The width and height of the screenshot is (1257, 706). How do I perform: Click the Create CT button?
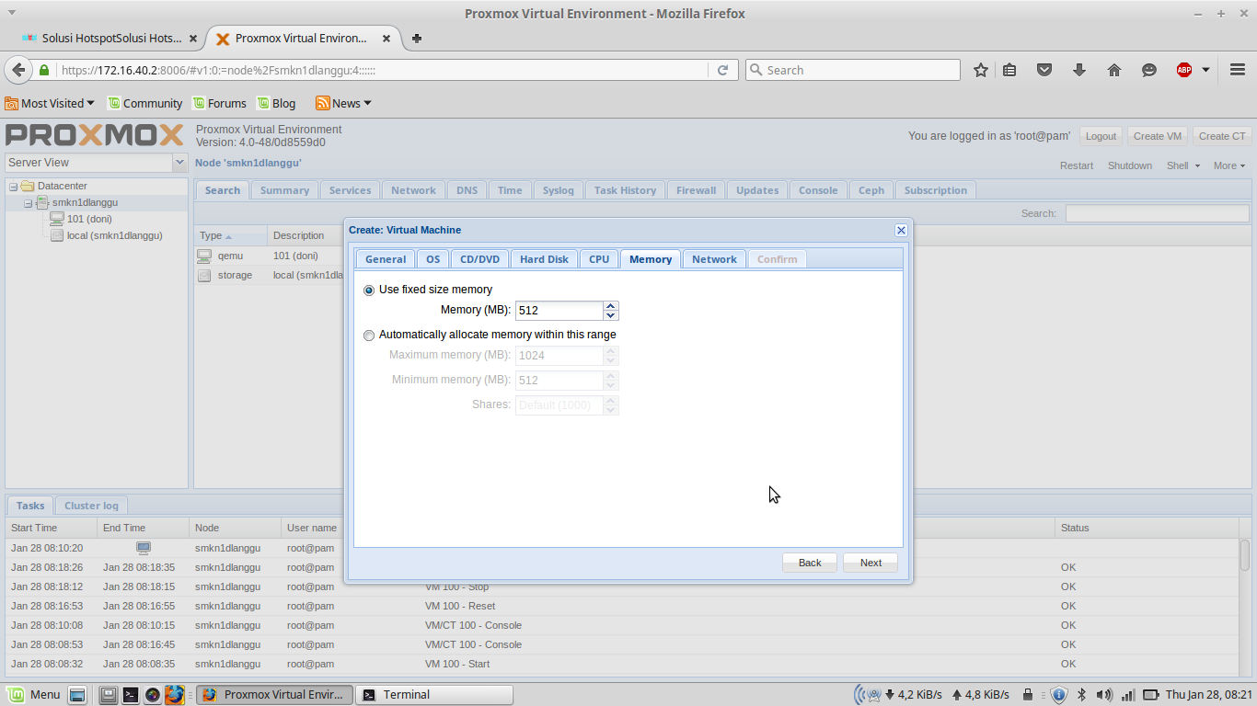(1222, 136)
